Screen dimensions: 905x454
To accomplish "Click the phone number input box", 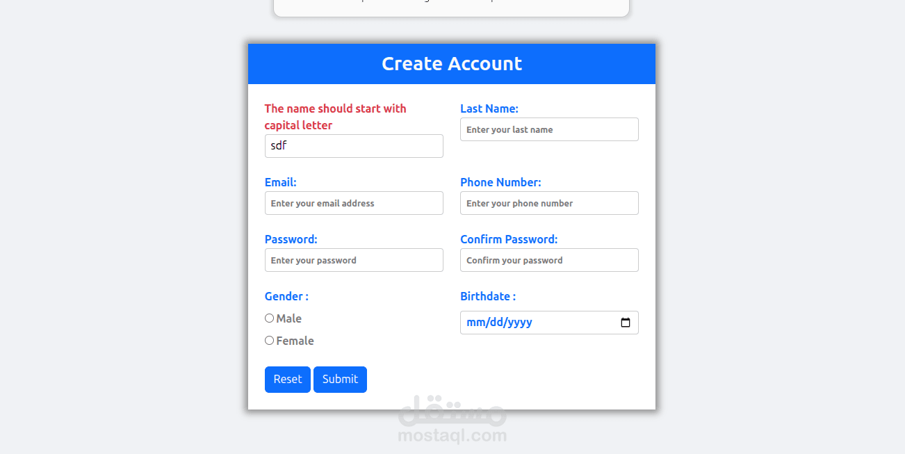I will (549, 203).
